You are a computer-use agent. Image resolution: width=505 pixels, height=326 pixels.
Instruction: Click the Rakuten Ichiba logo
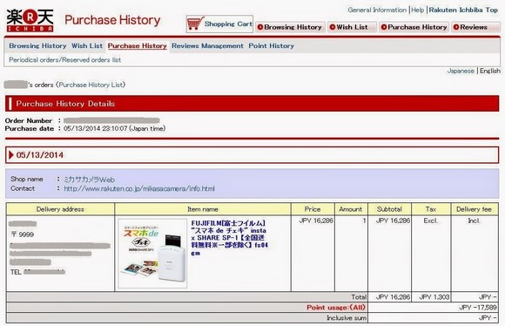tap(30, 20)
